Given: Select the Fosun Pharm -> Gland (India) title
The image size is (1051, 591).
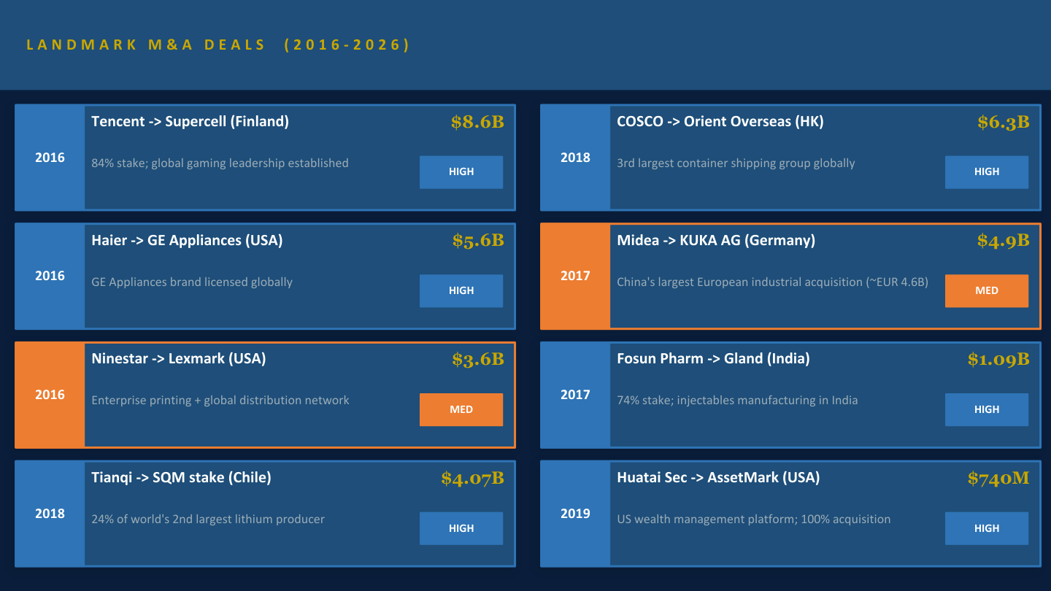Looking at the screenshot, I should coord(713,358).
